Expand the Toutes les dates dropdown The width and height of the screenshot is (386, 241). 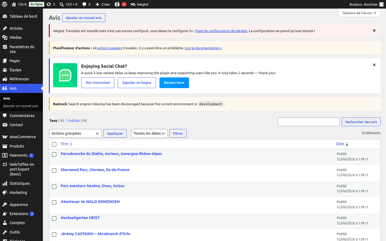[149, 133]
